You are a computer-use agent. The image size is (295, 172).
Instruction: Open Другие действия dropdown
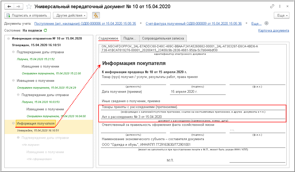click(70, 16)
